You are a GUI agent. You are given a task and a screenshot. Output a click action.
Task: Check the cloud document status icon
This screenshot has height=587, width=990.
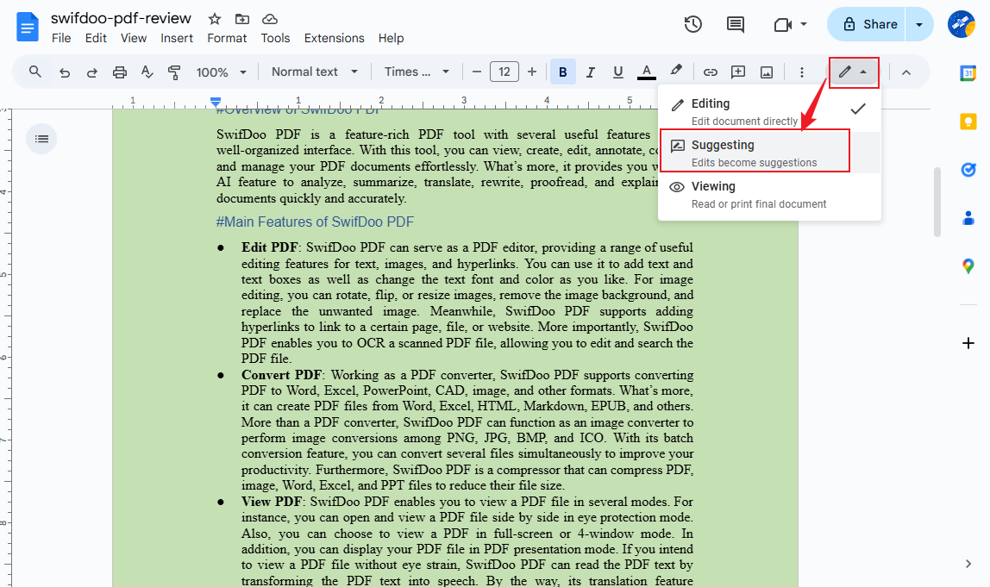pyautogui.click(x=270, y=19)
